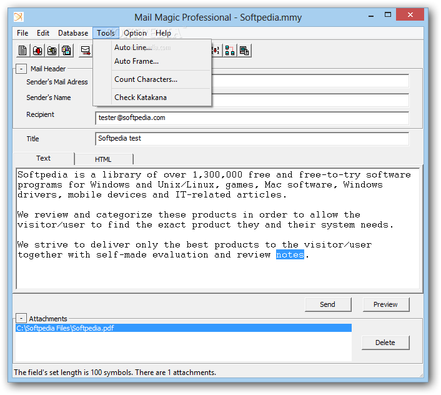Viewport: 441px width, 395px height.
Task: Select Count Characters... menu entry
Action: click(x=152, y=79)
